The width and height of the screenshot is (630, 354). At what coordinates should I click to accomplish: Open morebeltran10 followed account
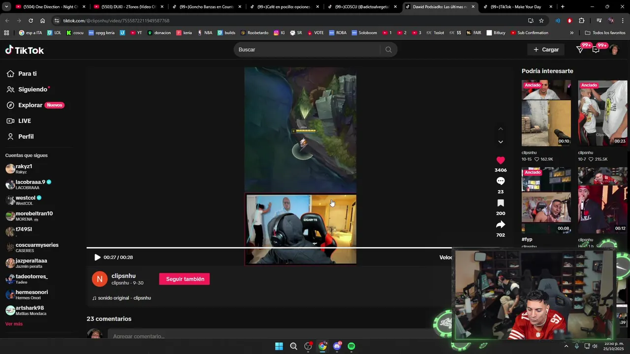[29, 216]
